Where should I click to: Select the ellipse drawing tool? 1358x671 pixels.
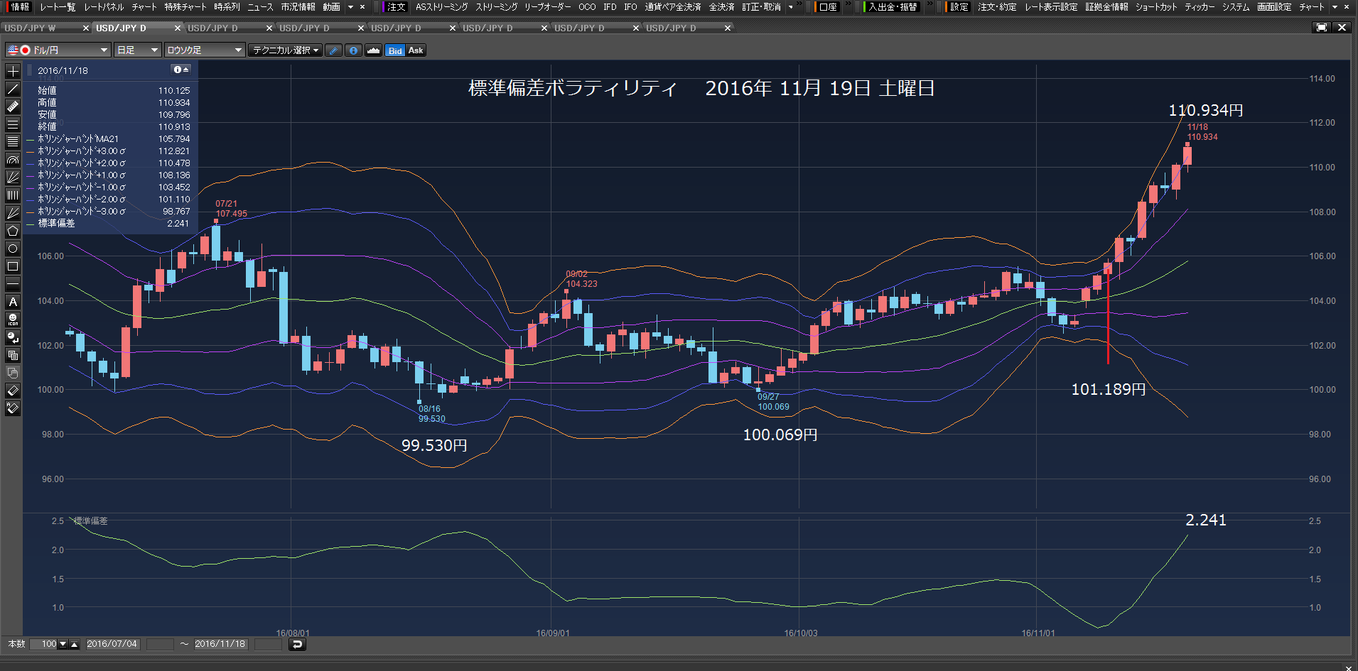click(13, 249)
